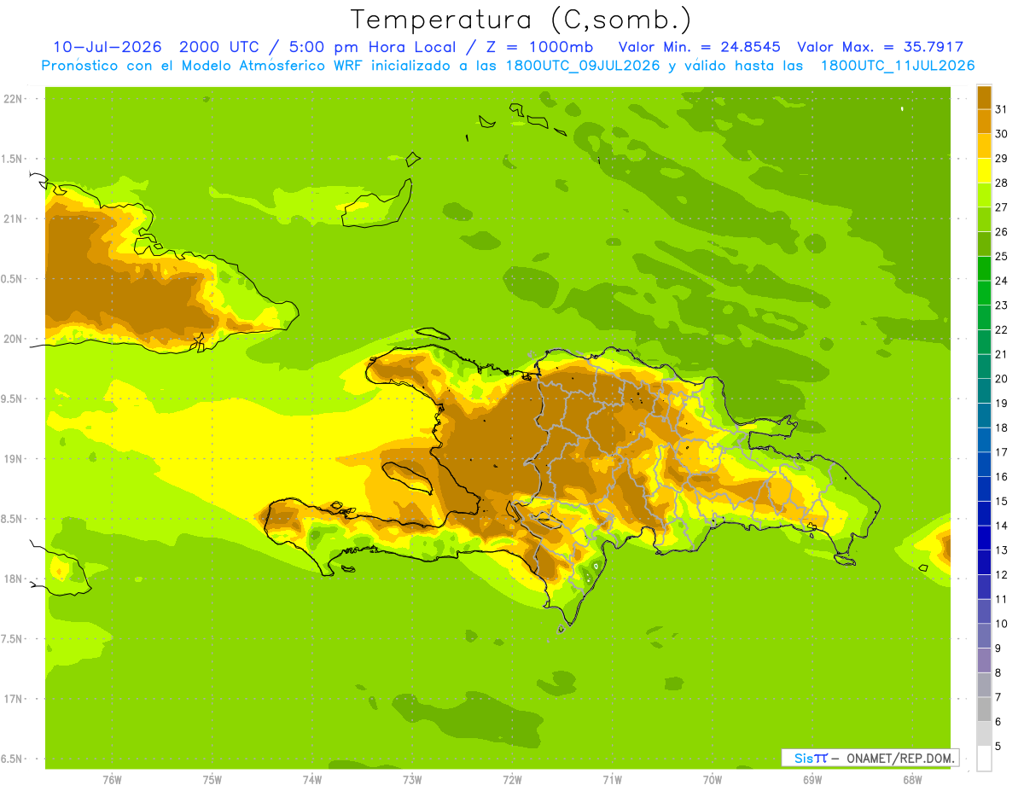Click legend label "31"
Viewport: 1024px width, 791px height.
pyautogui.click(x=1001, y=109)
